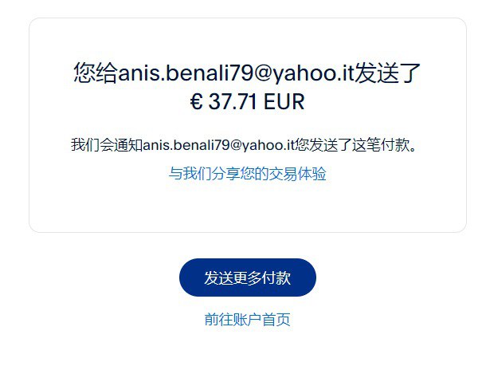
Task: Open the 前往账户首页 link
Action: click(x=248, y=319)
